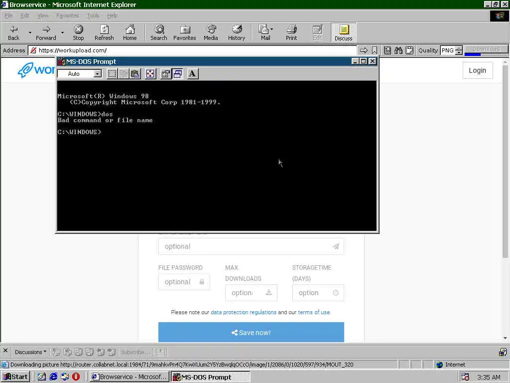Click the Go arrow beside address bar
510x383 pixels.
[x=364, y=50]
